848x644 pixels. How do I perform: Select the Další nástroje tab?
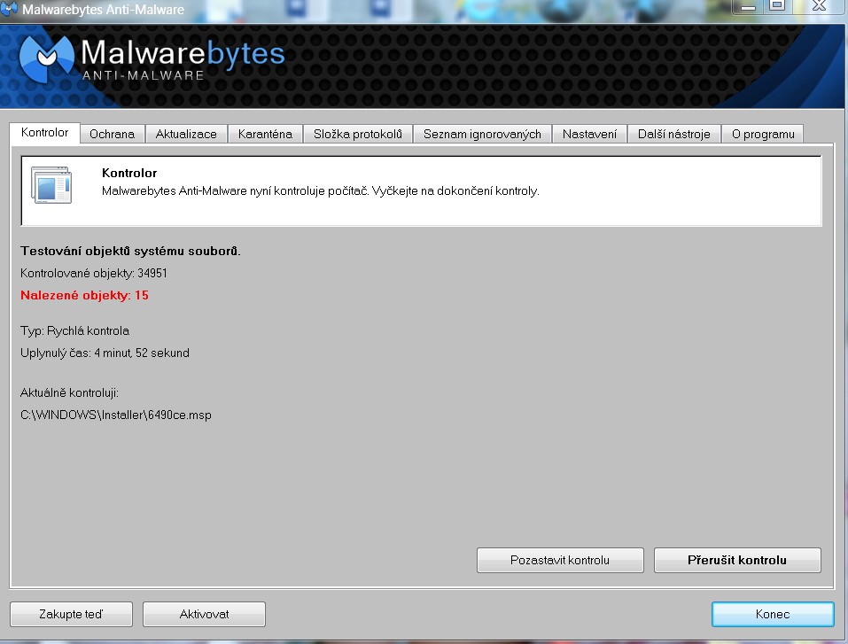[673, 134]
